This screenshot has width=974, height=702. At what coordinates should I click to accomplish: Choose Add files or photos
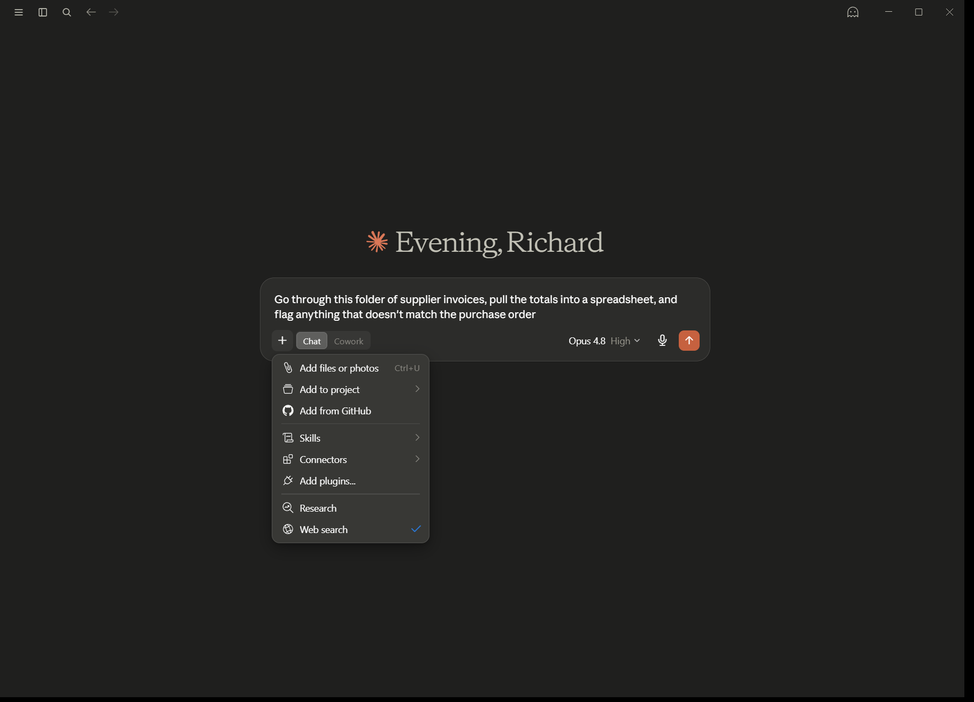tap(350, 368)
